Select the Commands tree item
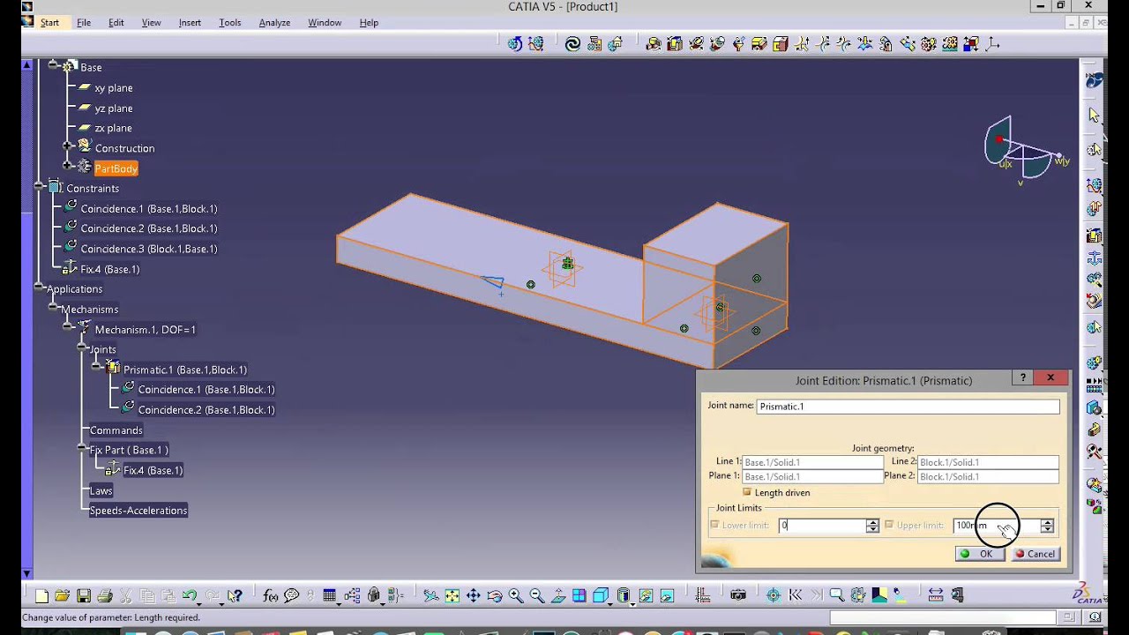 point(116,430)
